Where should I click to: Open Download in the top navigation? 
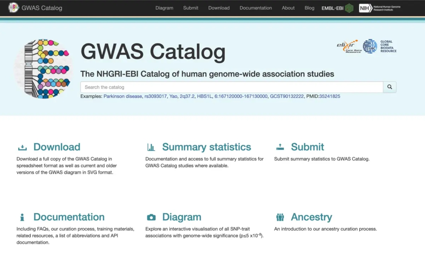[219, 8]
